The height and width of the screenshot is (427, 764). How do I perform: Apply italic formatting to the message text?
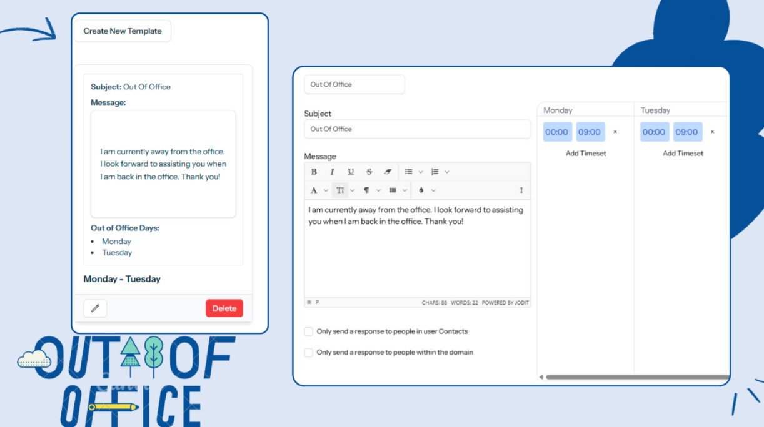tap(332, 170)
